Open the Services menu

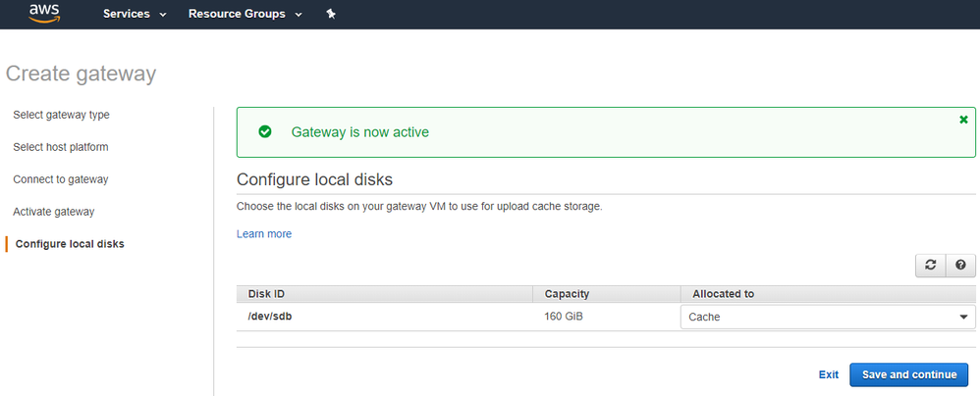click(135, 15)
